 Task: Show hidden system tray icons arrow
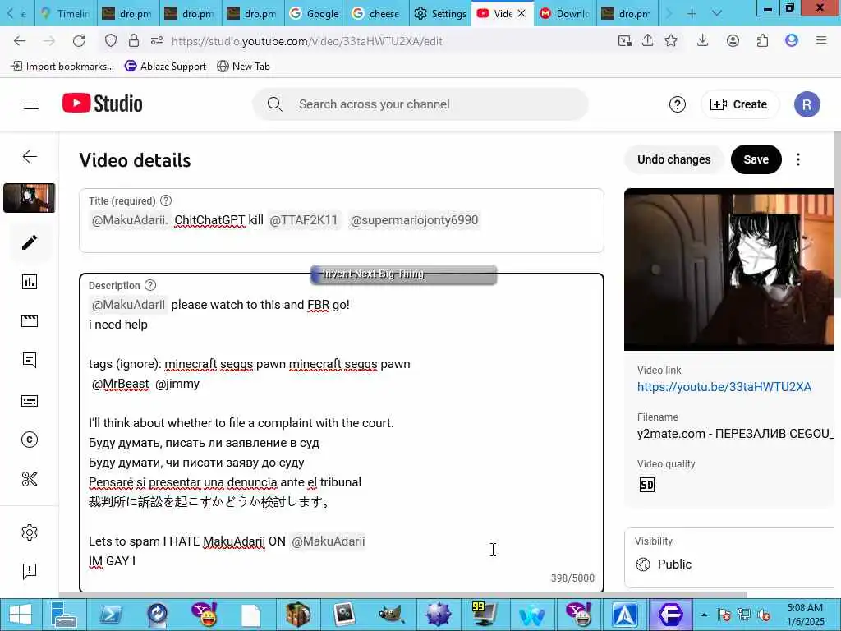click(x=704, y=615)
